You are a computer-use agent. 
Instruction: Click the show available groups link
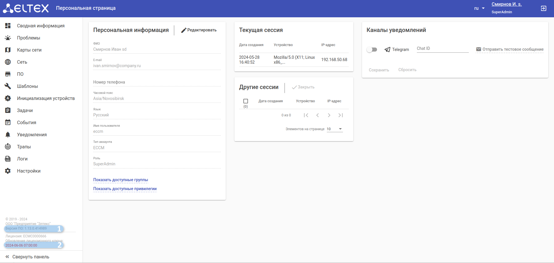121,180
